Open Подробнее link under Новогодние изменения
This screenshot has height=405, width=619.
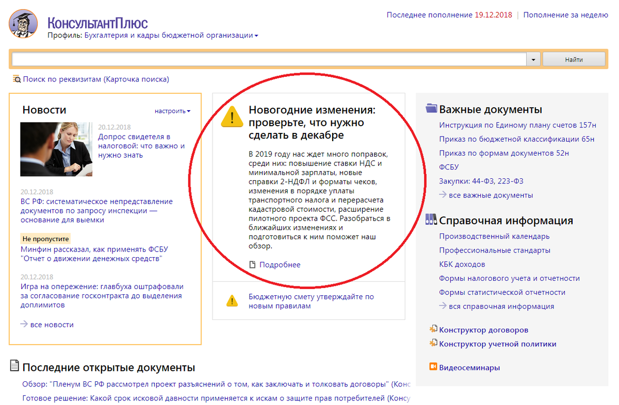point(280,265)
